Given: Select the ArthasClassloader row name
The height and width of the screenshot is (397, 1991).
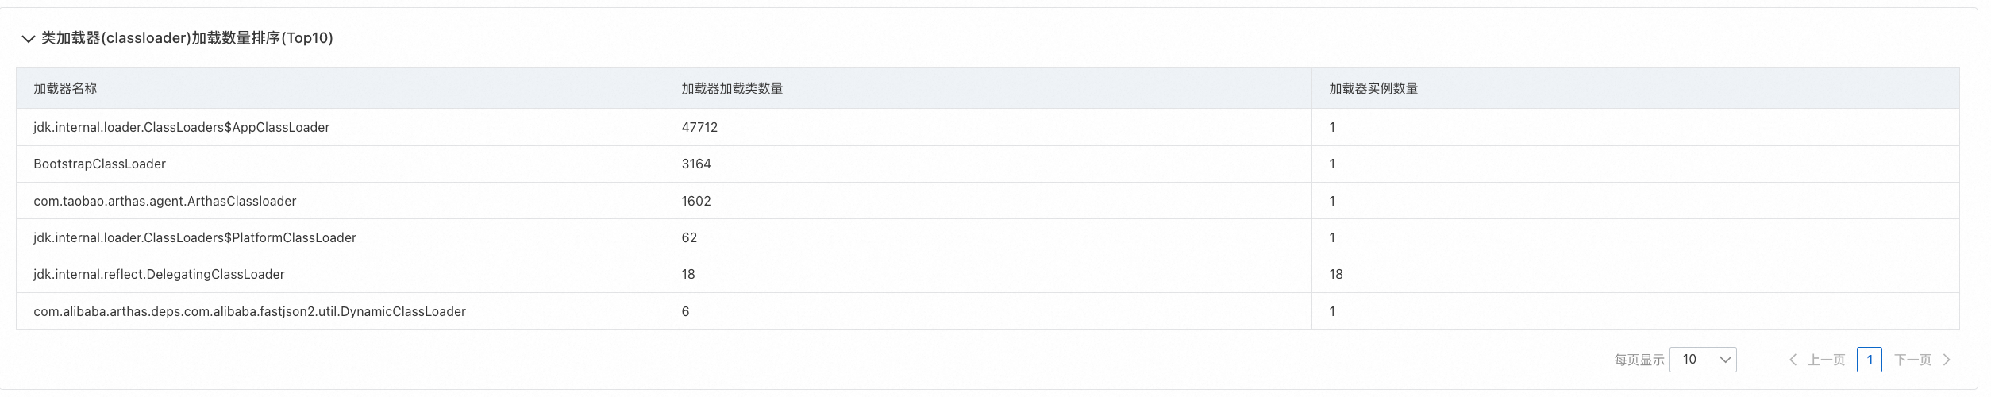Looking at the screenshot, I should tap(164, 201).
